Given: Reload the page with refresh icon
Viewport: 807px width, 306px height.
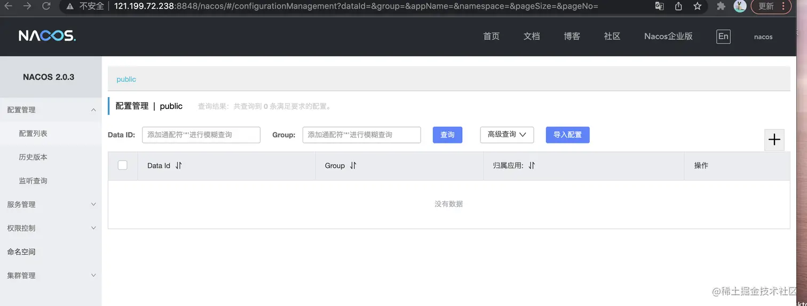Looking at the screenshot, I should (x=46, y=6).
